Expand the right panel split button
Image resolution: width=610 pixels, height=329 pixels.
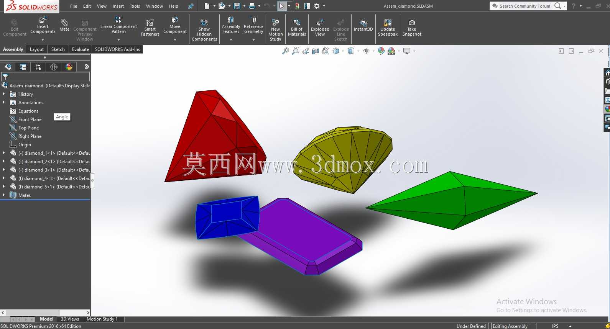tap(571, 51)
